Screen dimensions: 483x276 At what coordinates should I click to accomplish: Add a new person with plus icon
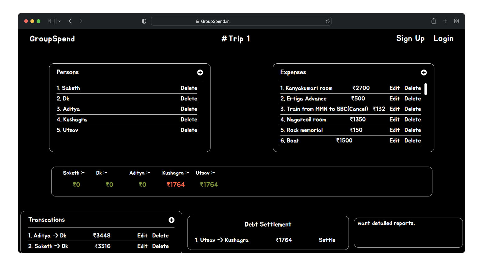click(200, 72)
